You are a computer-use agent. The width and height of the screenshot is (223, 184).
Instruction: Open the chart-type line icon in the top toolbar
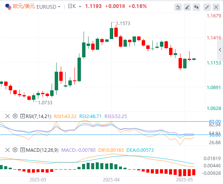pyautogui.click(x=178, y=7)
